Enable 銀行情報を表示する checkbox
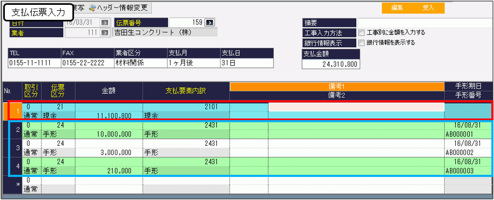This screenshot has height=200, width=494. coord(361,42)
